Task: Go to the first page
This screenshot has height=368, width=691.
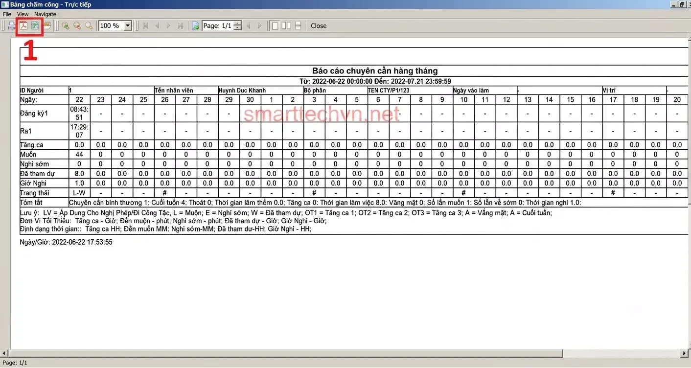Action: tap(145, 26)
